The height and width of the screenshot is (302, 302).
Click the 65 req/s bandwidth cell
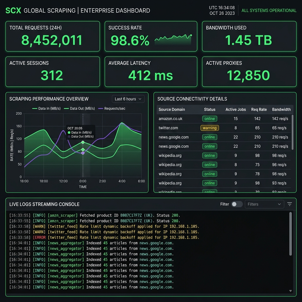(x=279, y=128)
